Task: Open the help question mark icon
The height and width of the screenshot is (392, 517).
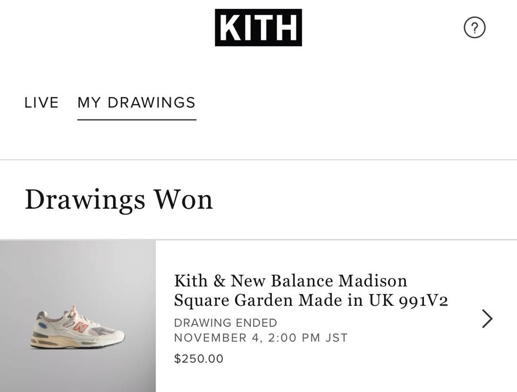Action: tap(475, 28)
